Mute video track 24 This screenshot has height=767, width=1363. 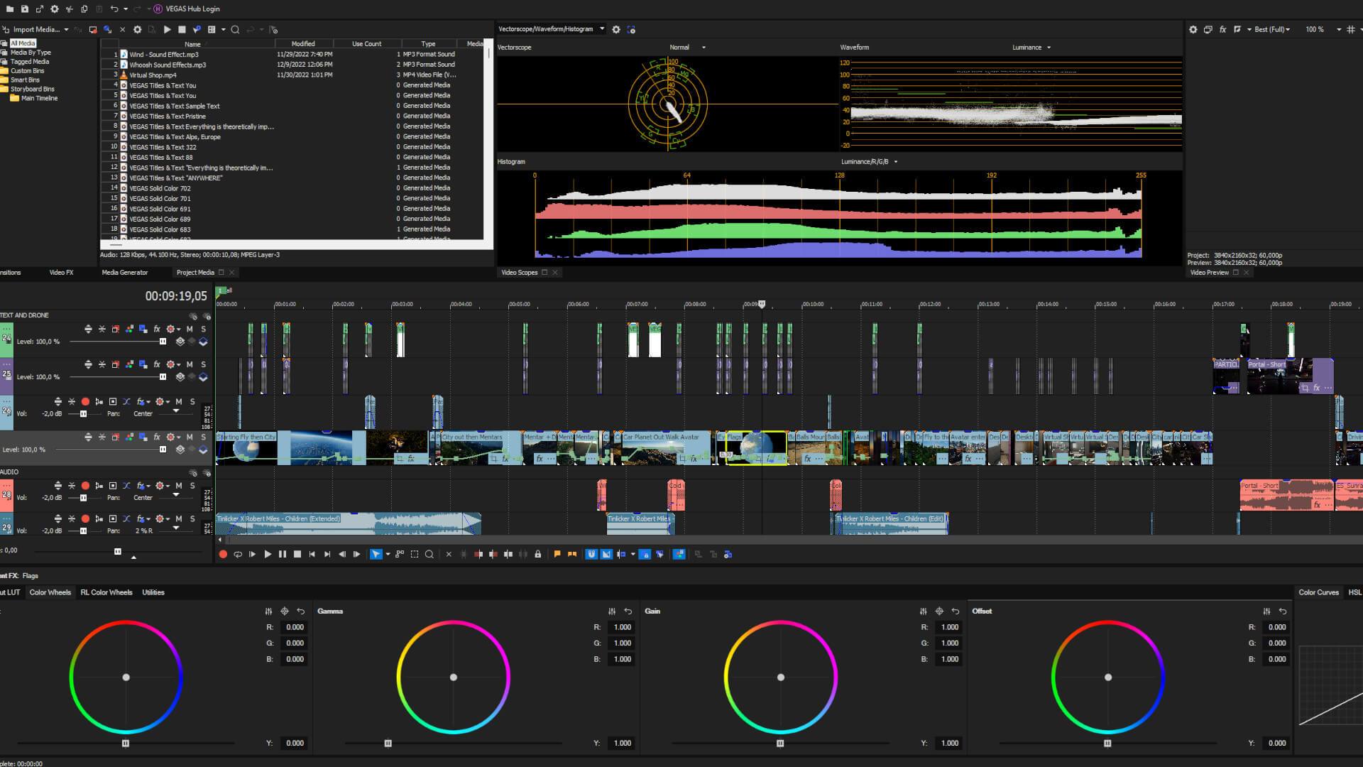tap(190, 330)
